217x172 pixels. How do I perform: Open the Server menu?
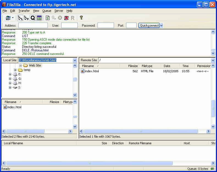click(x=59, y=11)
